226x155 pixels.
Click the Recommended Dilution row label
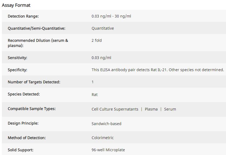coord(38,43)
